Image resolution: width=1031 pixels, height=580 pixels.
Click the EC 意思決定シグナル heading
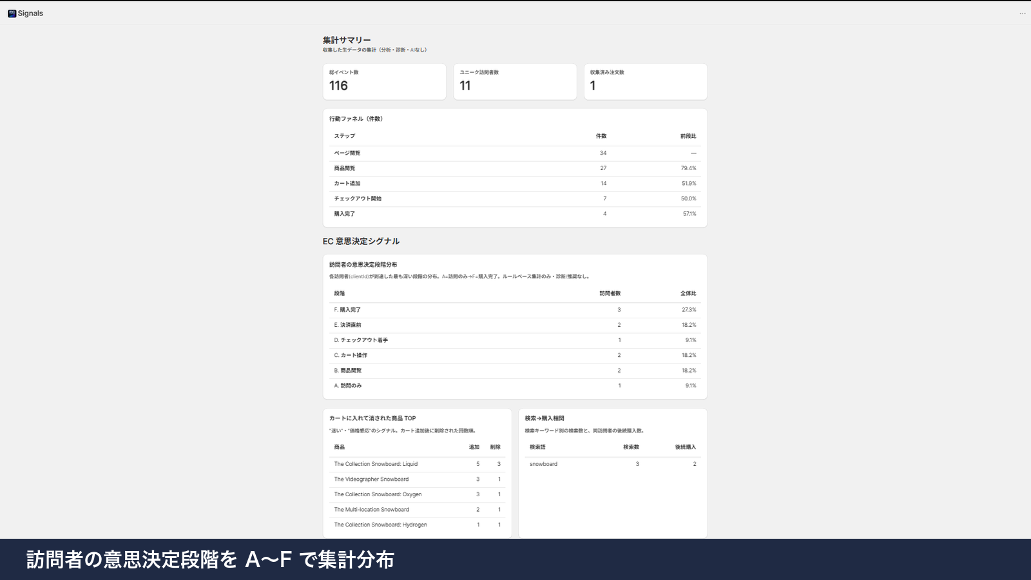(361, 241)
